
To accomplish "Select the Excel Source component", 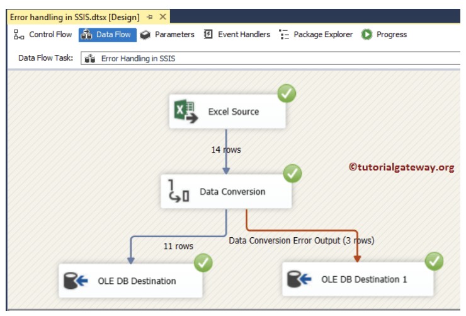I will (x=227, y=112).
